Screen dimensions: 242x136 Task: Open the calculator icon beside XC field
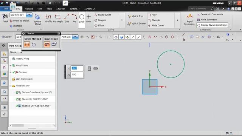89,68
